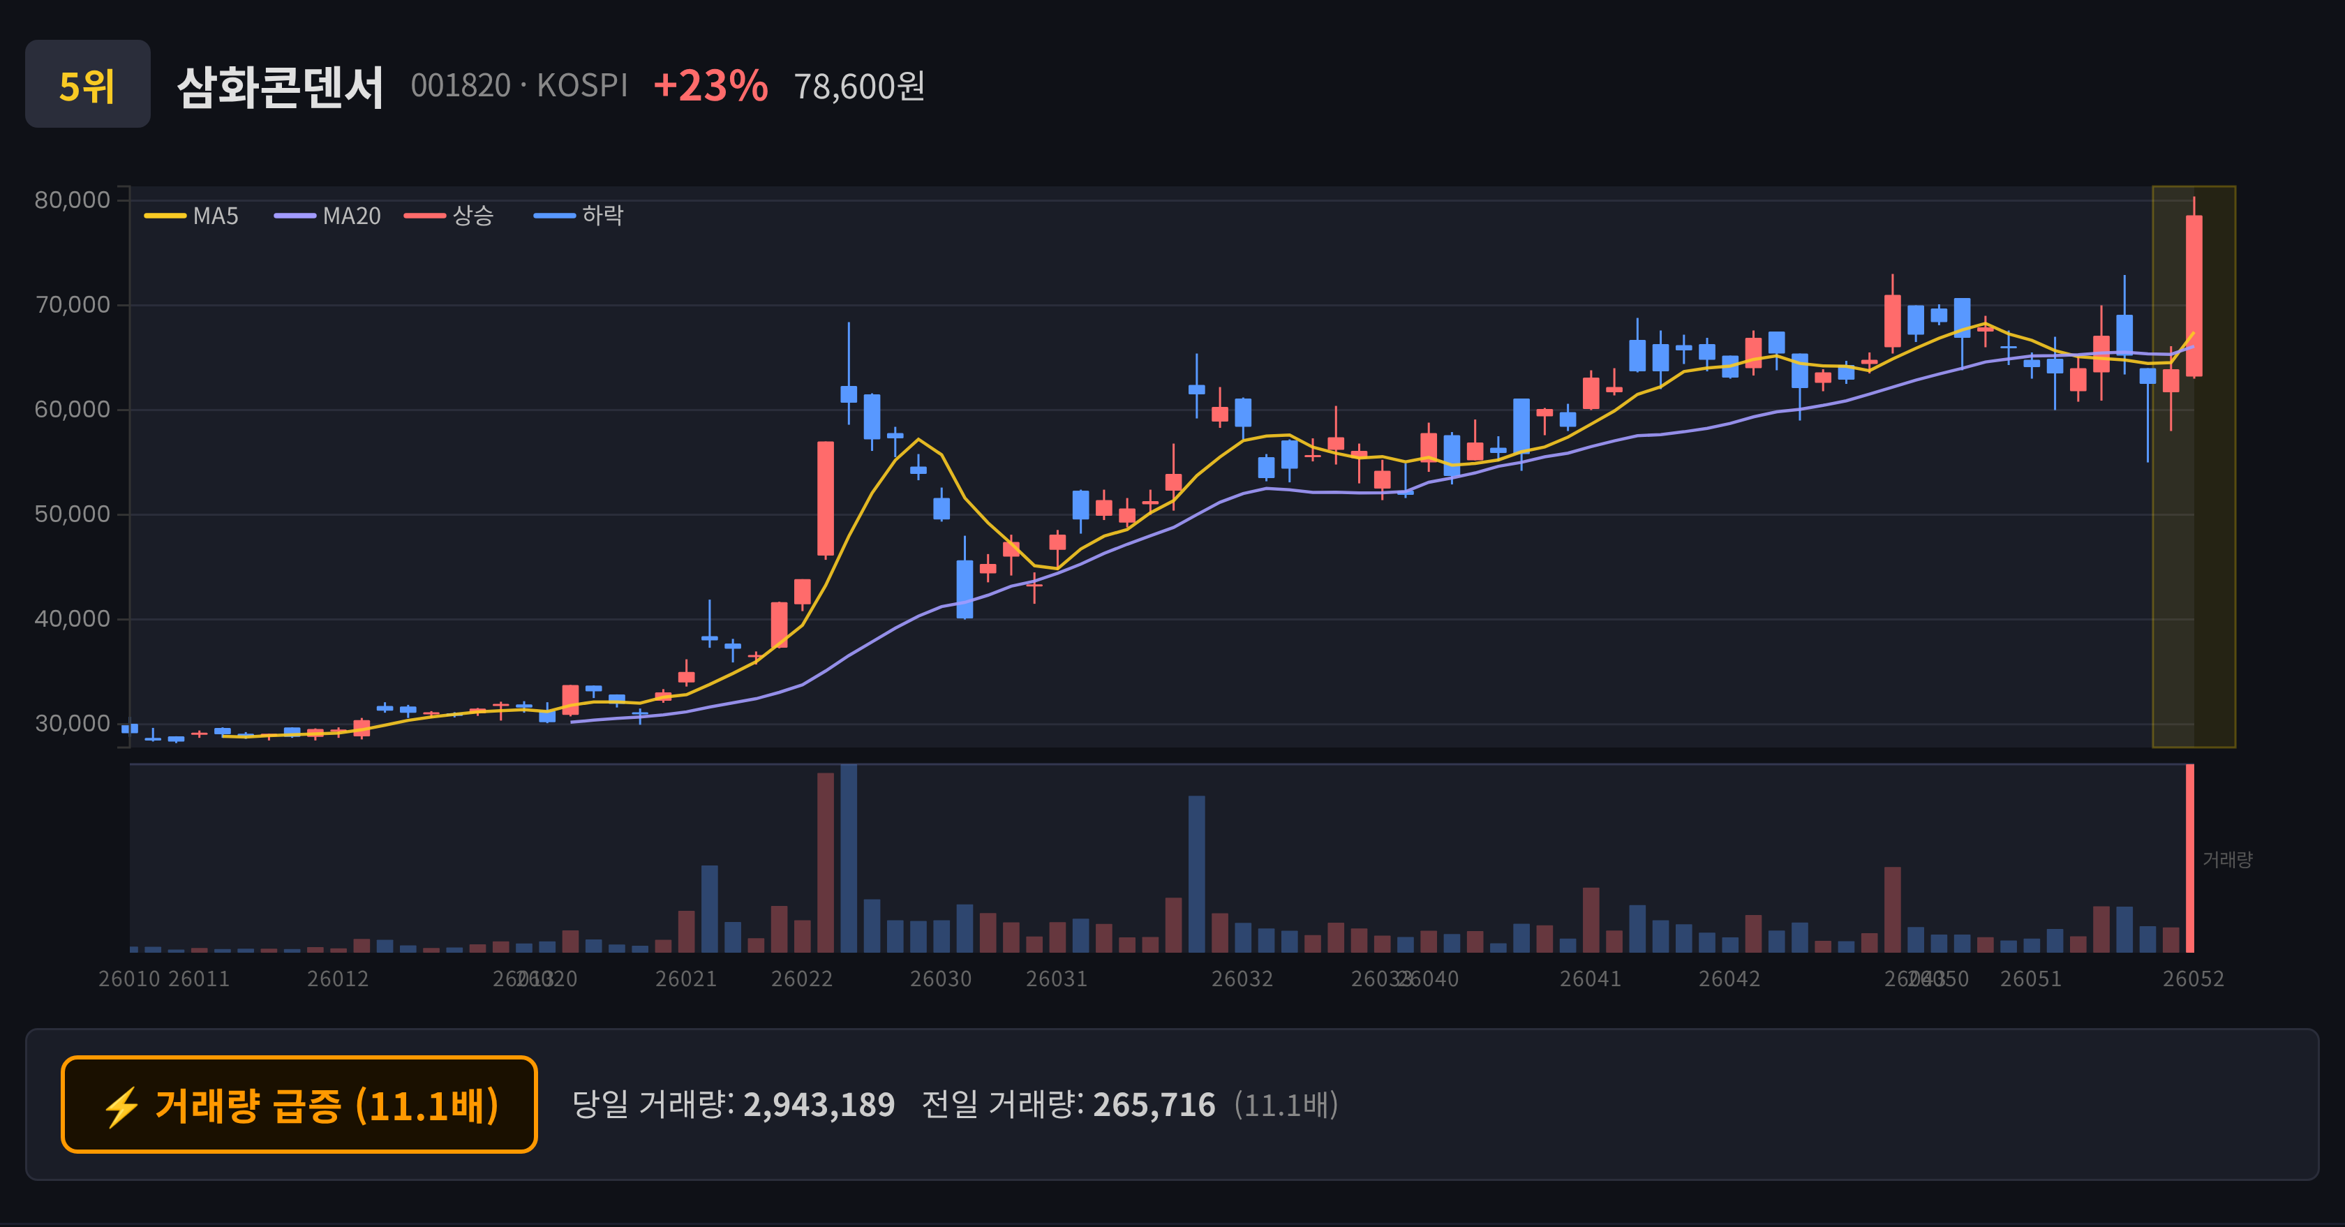Click the 5위 rank badge

(87, 84)
